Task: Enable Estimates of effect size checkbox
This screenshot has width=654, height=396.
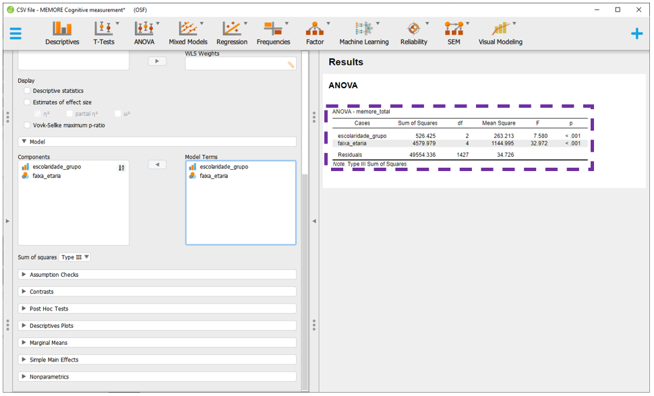Action: coord(27,102)
